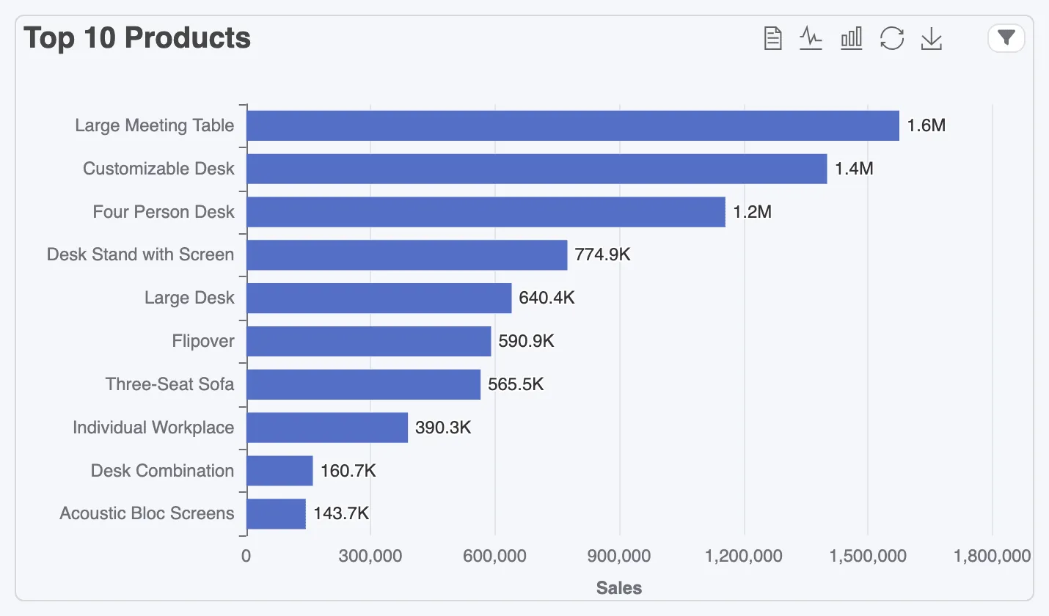Select the Large Desk bar
The image size is (1049, 616).
(379, 298)
